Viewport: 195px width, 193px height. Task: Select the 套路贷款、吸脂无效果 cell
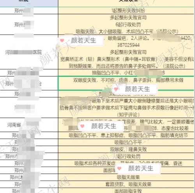(126, 184)
